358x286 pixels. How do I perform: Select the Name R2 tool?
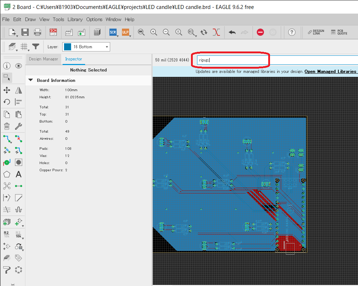[6, 235]
